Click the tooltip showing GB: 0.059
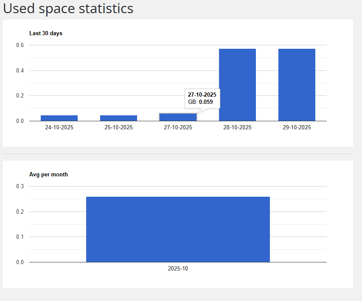This screenshot has width=362, height=301. 202,98
